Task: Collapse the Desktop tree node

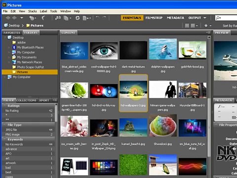Action: pyautogui.click(x=5, y=38)
